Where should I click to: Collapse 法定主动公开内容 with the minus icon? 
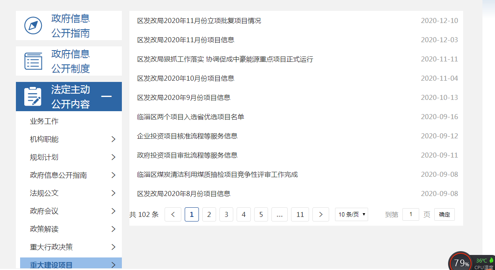point(106,97)
